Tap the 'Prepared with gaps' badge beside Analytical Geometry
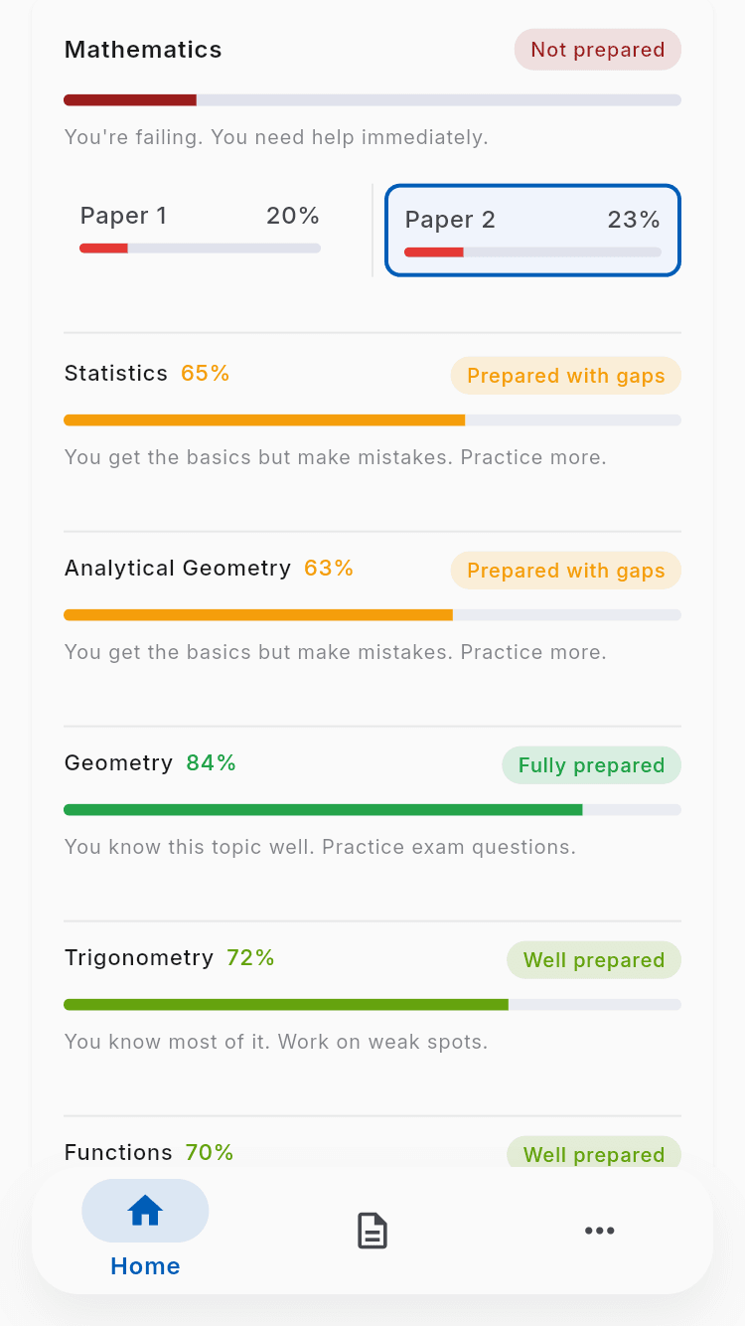 [x=565, y=571]
